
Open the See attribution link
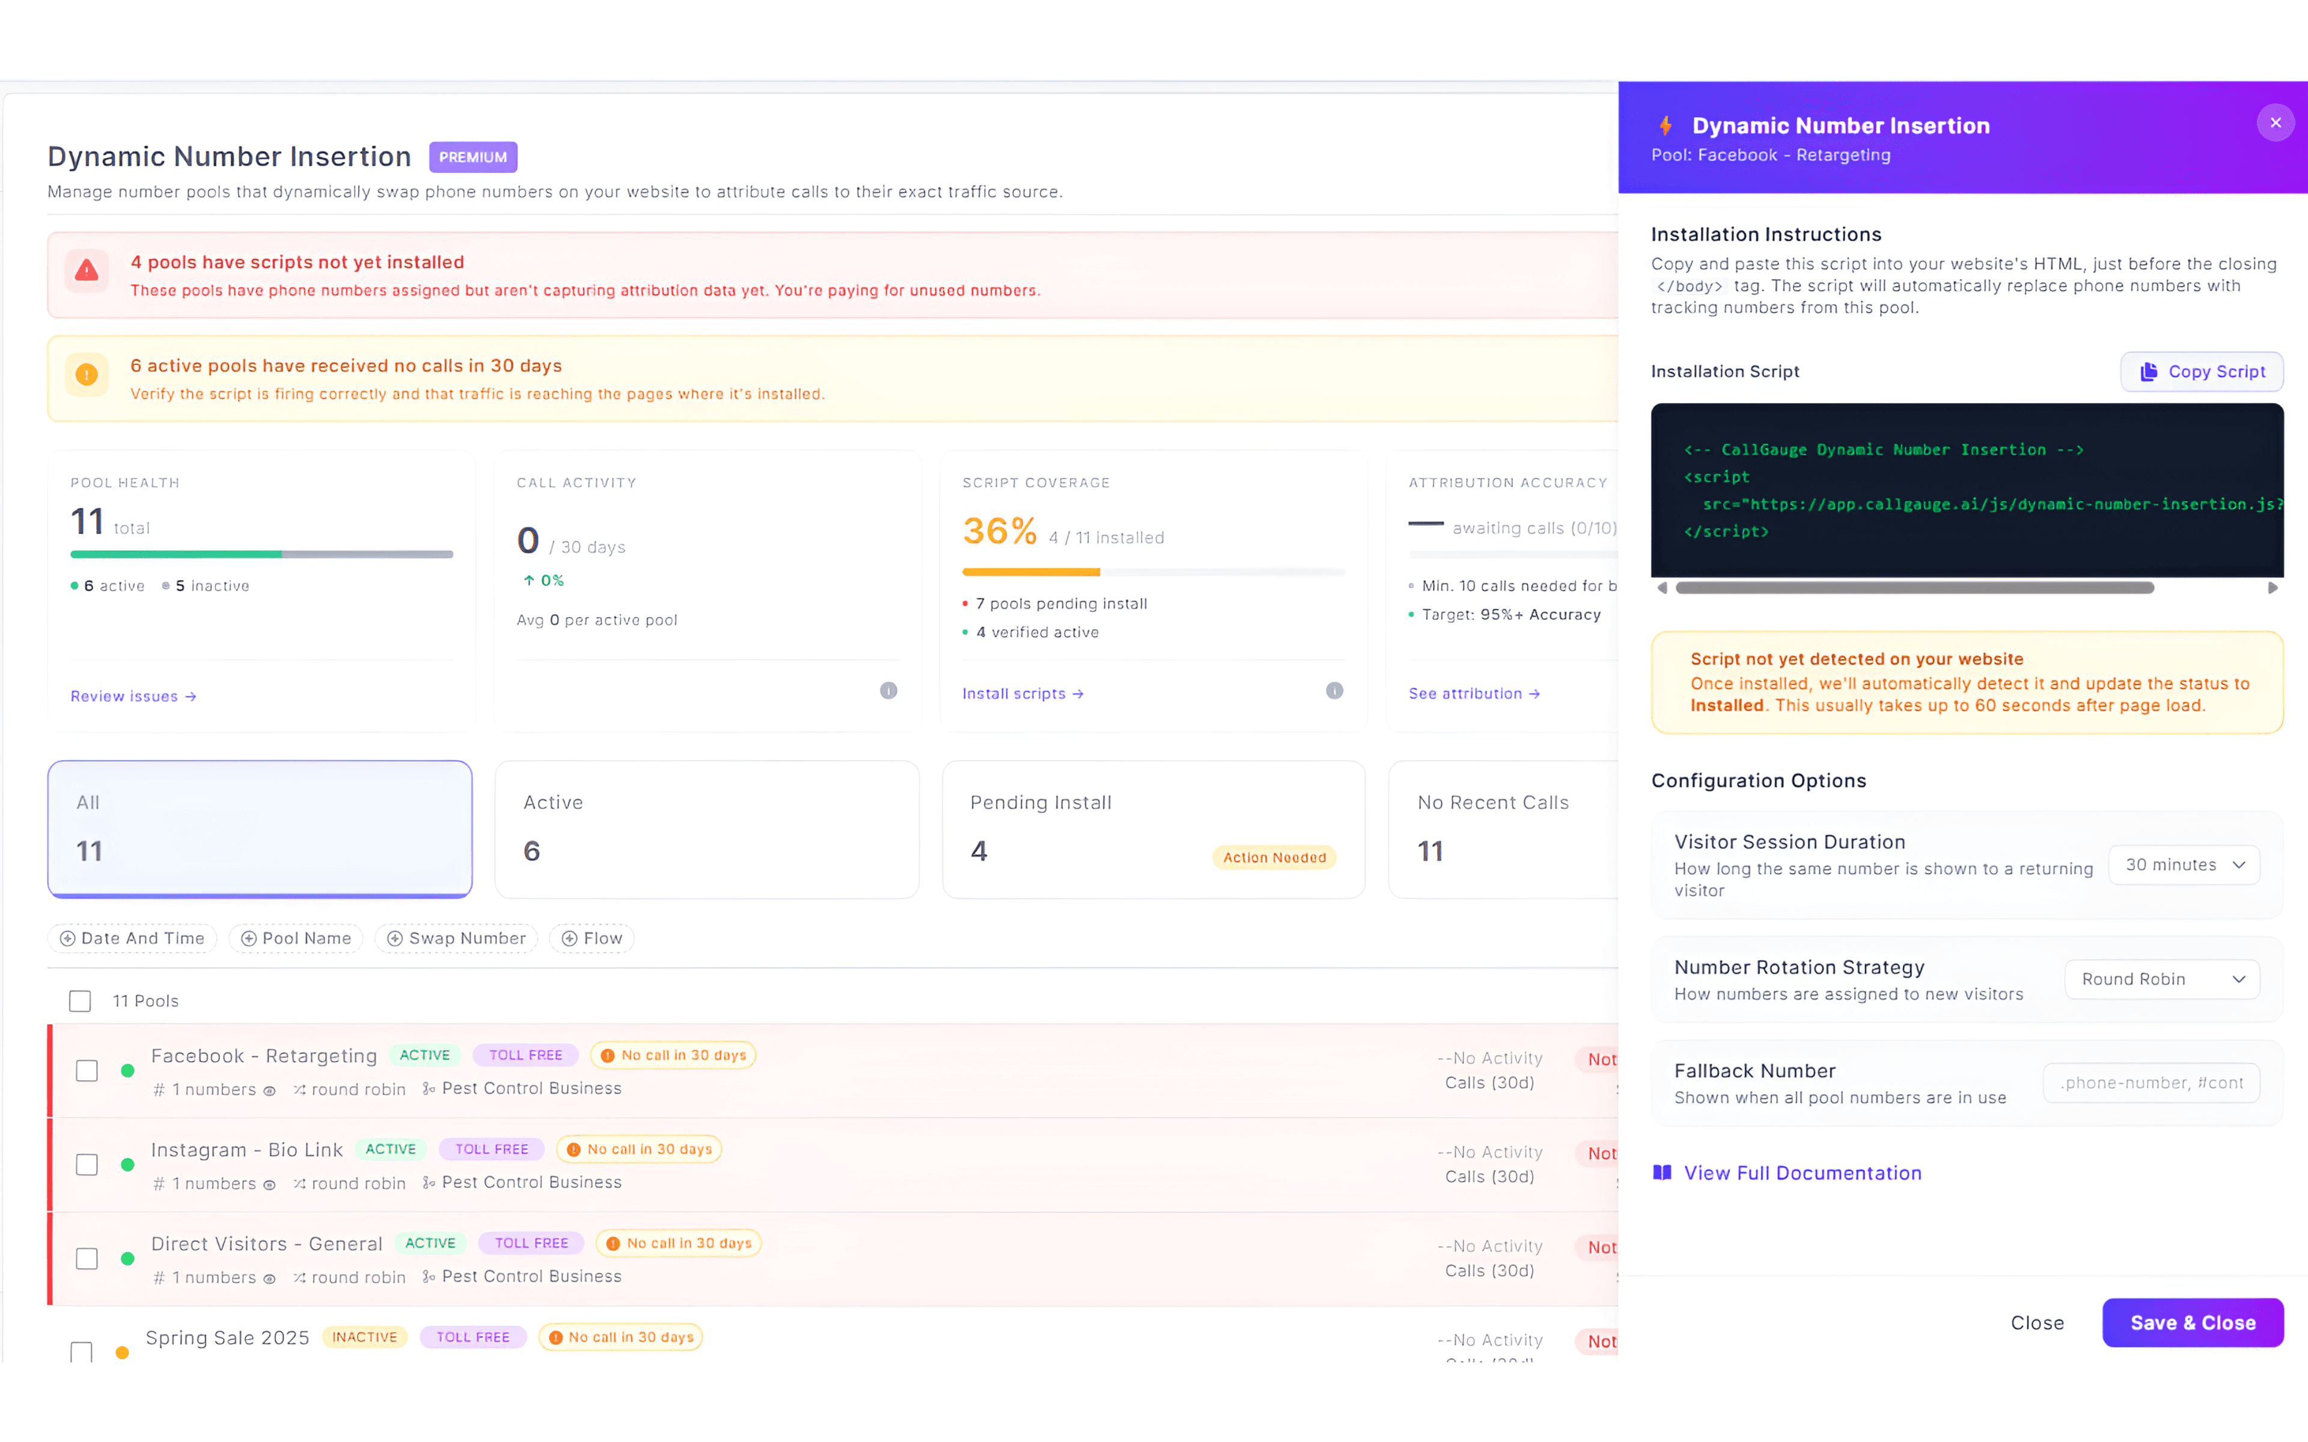(x=1474, y=693)
